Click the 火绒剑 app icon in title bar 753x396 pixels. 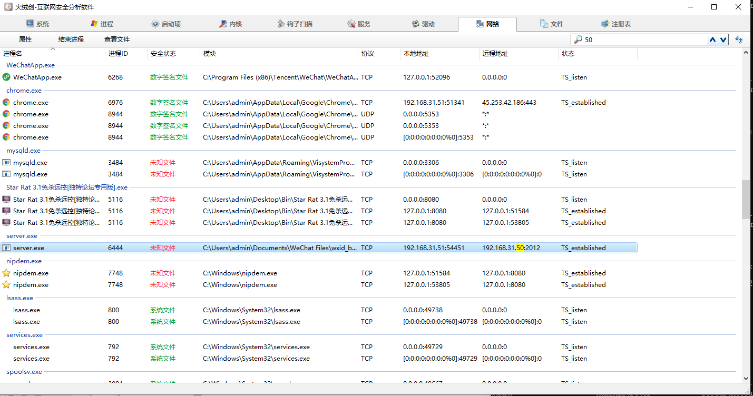click(8, 7)
